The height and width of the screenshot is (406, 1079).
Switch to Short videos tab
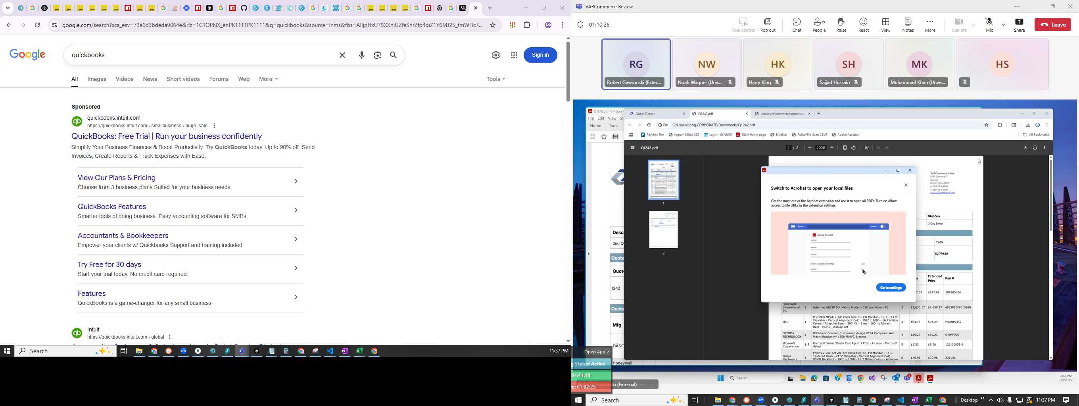(183, 79)
